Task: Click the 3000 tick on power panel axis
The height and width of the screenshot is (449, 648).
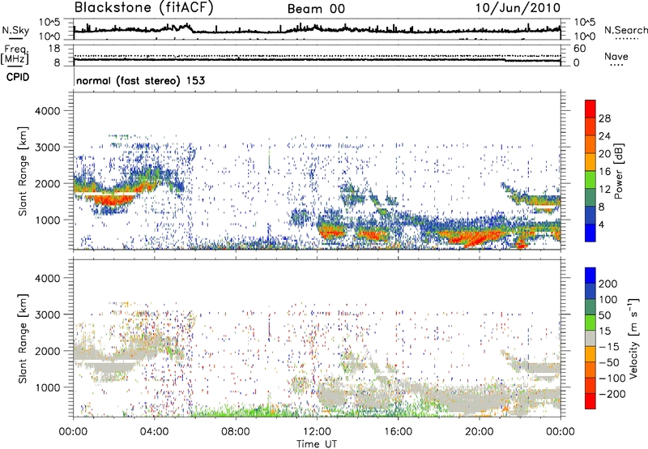Action: (47, 148)
